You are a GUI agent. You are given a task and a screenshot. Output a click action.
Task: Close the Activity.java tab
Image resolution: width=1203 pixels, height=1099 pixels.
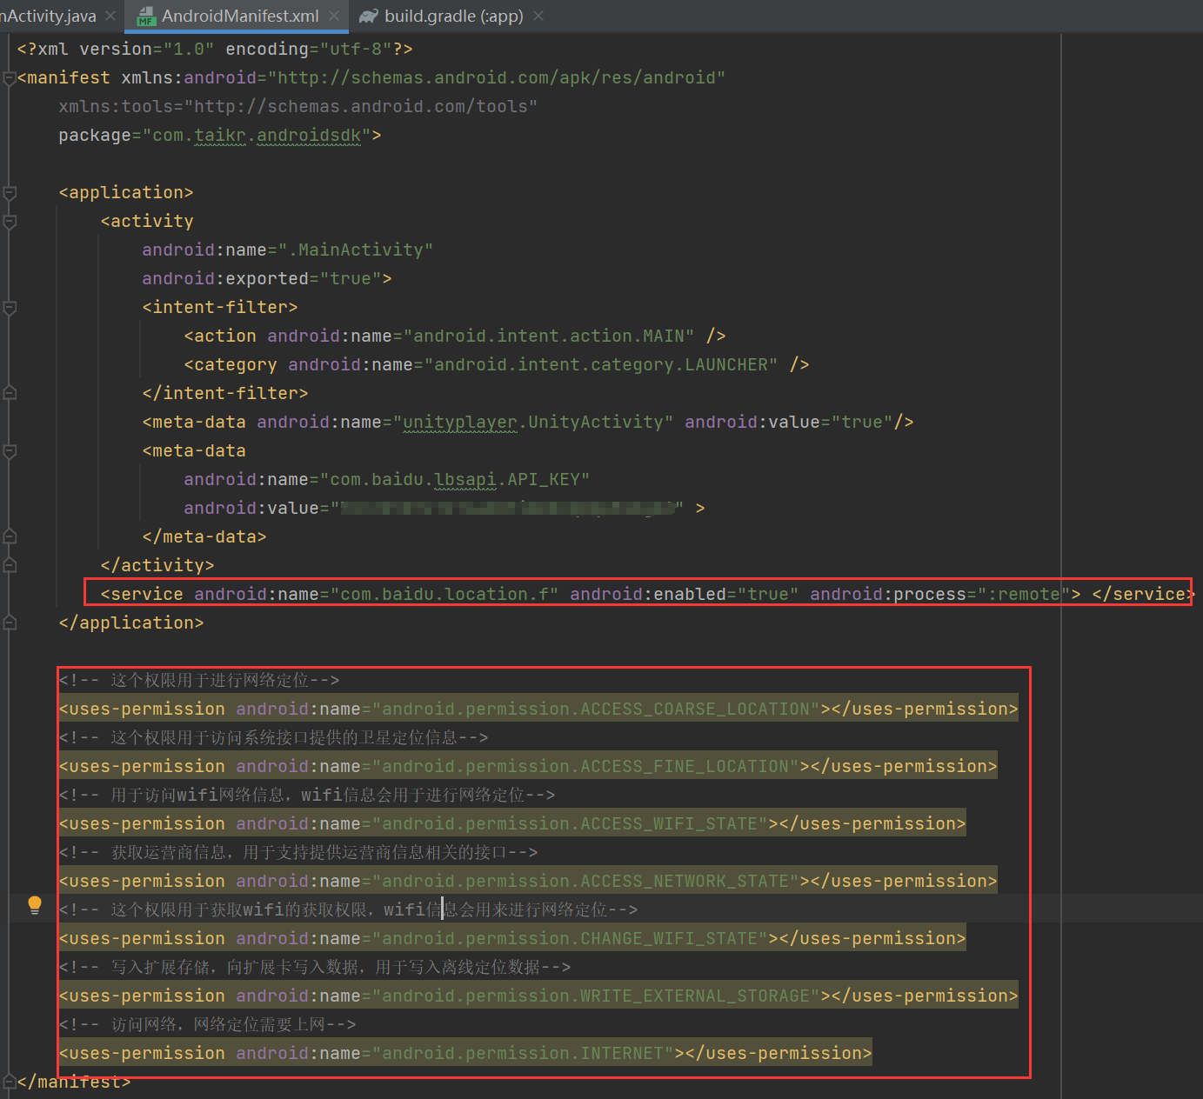(x=110, y=16)
